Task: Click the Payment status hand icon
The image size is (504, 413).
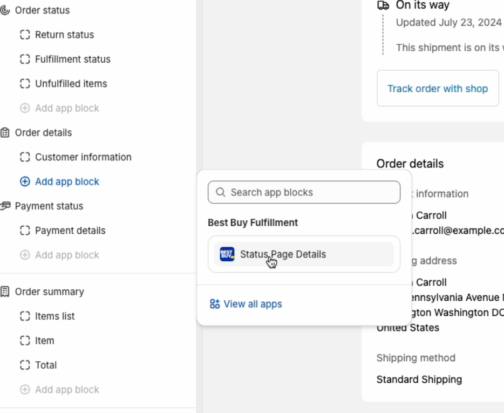Action: tap(5, 206)
